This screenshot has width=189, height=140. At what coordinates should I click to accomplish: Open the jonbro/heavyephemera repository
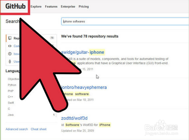coord(84,87)
